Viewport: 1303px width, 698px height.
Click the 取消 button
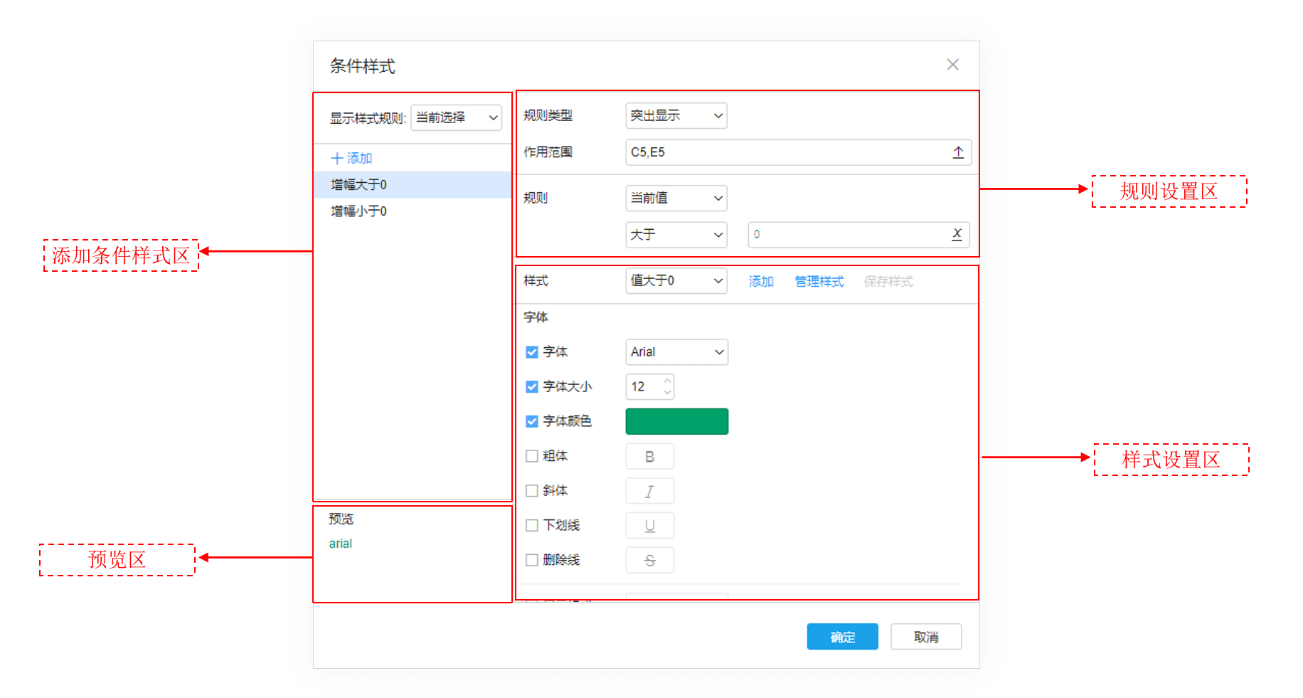(x=926, y=636)
